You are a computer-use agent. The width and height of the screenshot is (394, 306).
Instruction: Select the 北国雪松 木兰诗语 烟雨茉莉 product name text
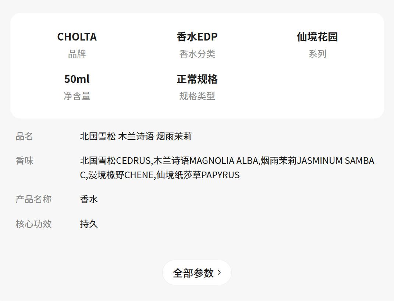[136, 137]
